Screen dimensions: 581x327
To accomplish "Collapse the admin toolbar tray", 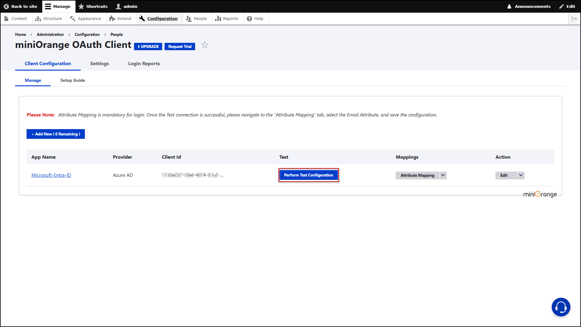I will 575,18.
